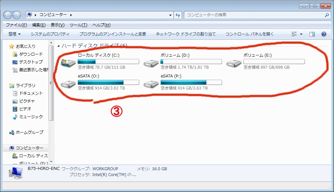334x192 pixels.
Task: Select お気に入り in navigation pane
Action: point(25,46)
